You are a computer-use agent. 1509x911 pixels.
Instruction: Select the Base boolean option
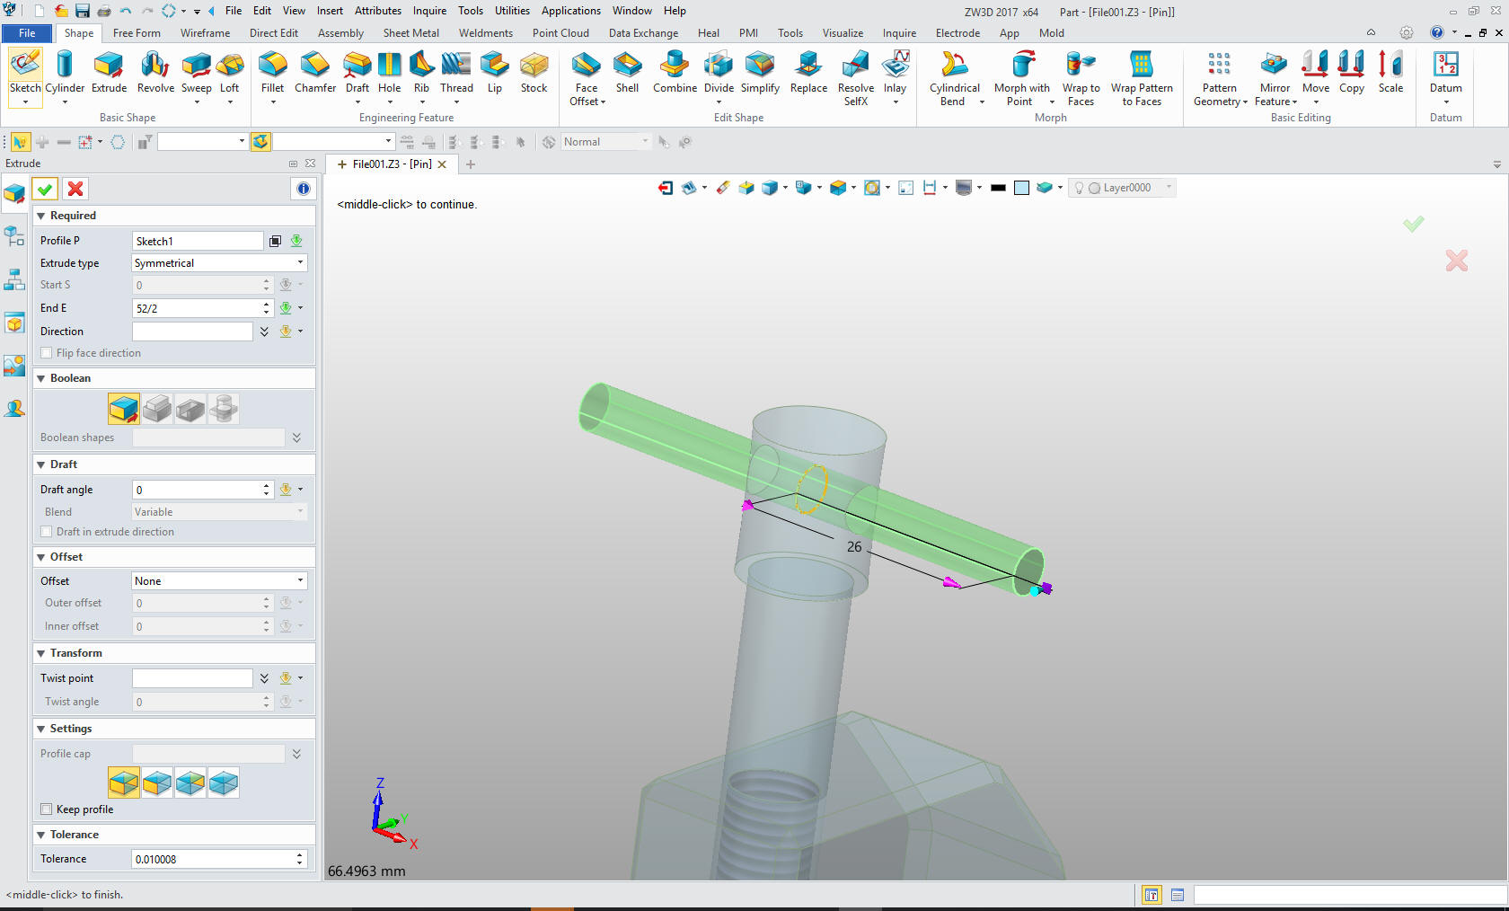click(124, 409)
